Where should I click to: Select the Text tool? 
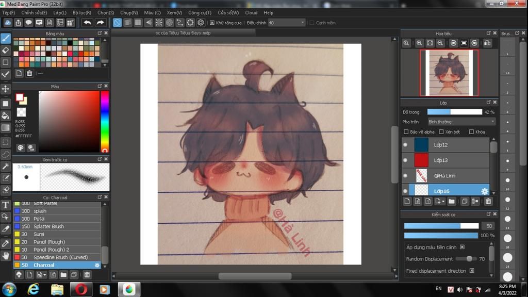pos(6,205)
